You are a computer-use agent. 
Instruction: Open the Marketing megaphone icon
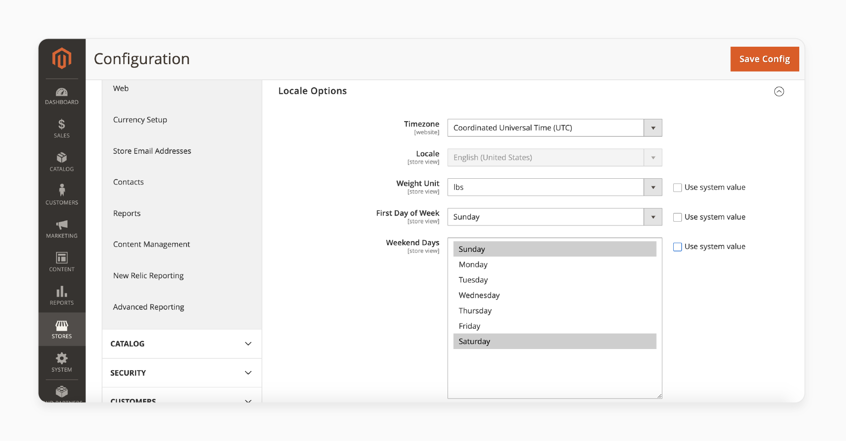[62, 225]
